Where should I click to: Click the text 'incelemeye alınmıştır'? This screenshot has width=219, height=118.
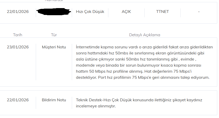(x=96, y=106)
